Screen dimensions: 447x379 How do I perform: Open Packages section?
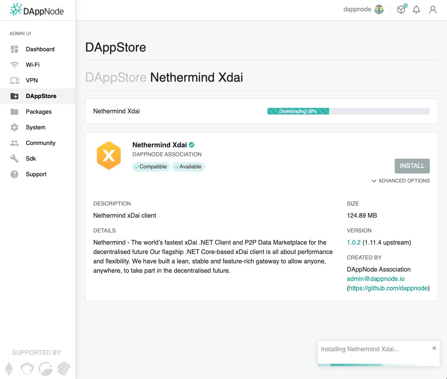[37, 112]
